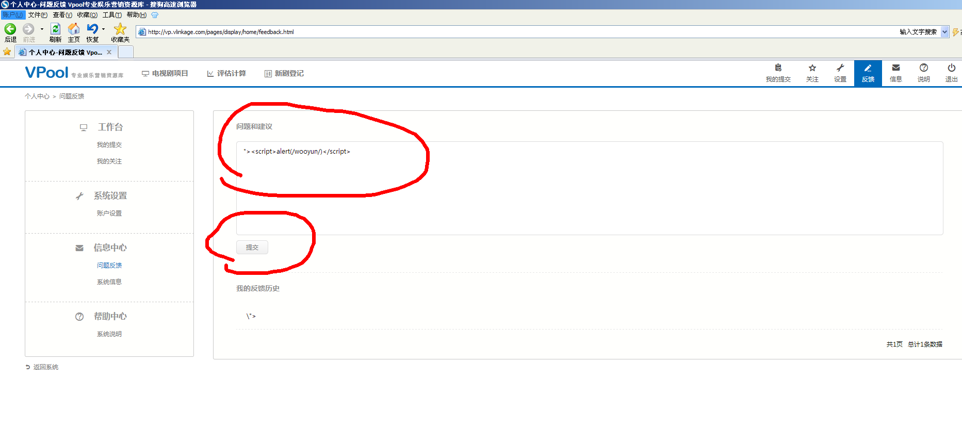The width and height of the screenshot is (962, 427).
Task: Open the 帮助(H) menu
Action: [x=137, y=15]
